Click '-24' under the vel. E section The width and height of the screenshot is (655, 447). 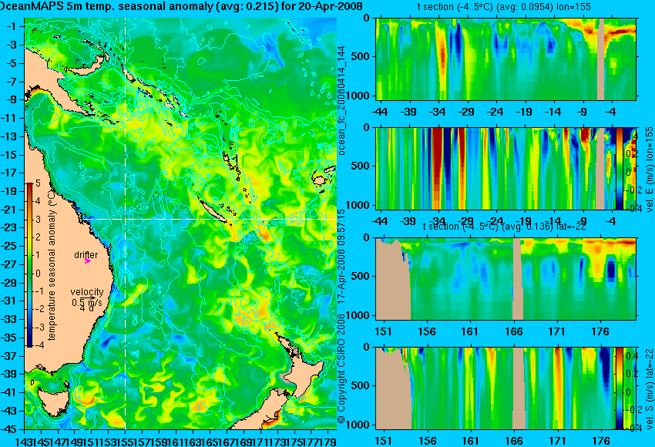(x=495, y=221)
